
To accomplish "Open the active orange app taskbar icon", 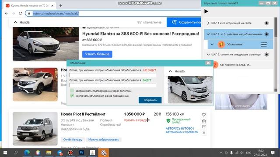I will coord(103,153).
